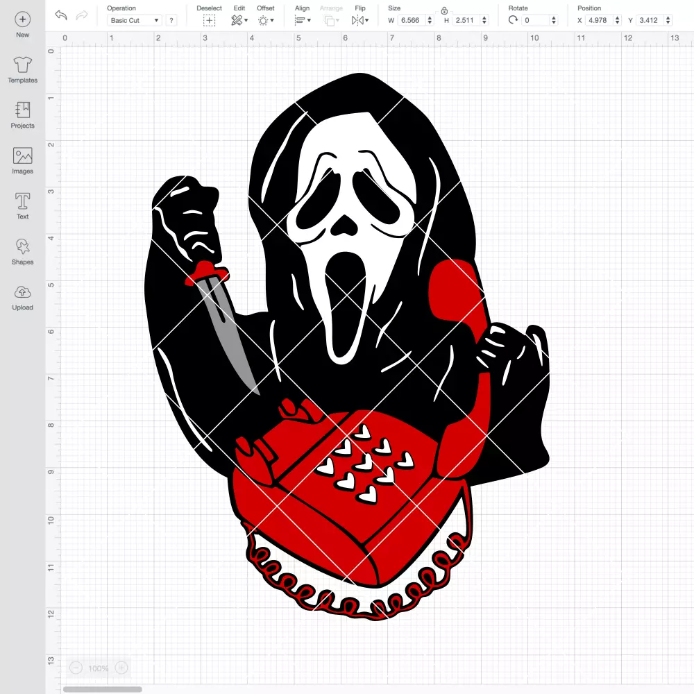Increase the Rotate value with stepper

[x=553, y=18]
